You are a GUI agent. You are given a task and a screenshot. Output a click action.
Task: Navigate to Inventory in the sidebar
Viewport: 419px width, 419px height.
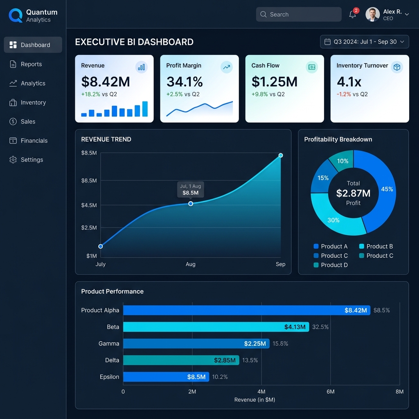(33, 102)
